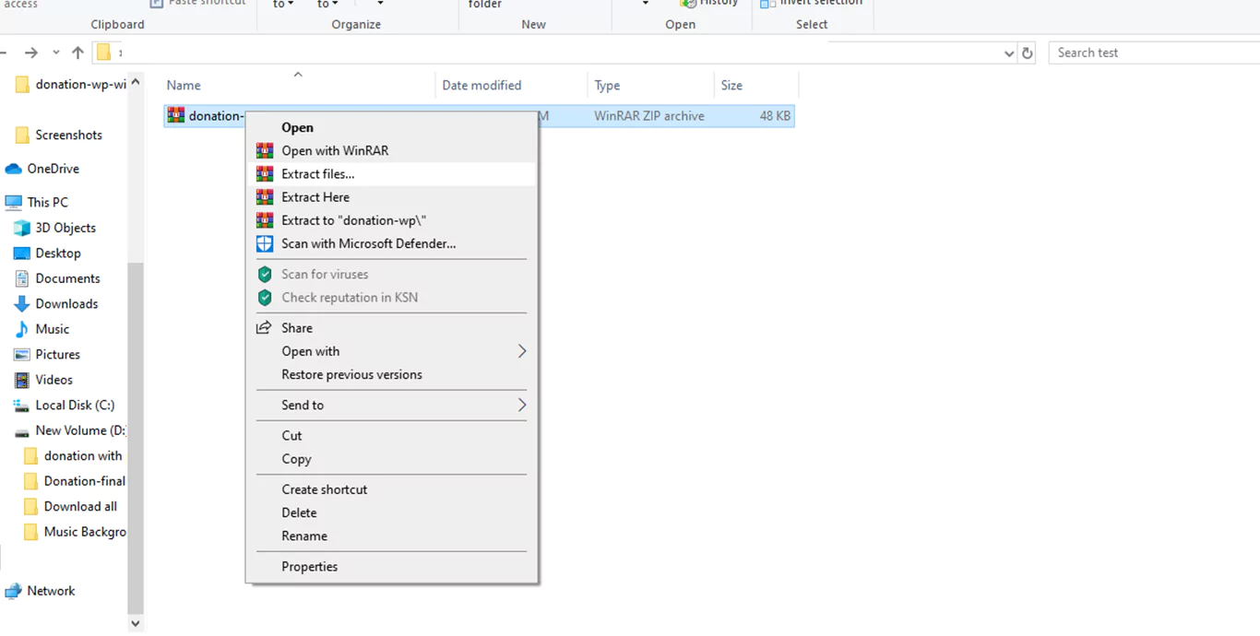The width and height of the screenshot is (1260, 636).
Task: Open recent locations dropdown arrow
Action: (x=56, y=53)
